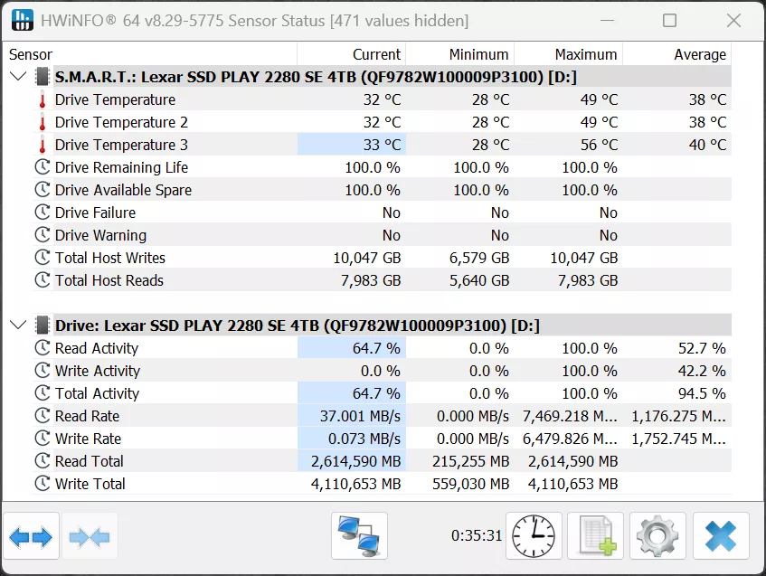Click clock icon beside Write Activity
The width and height of the screenshot is (766, 576).
coord(43,371)
